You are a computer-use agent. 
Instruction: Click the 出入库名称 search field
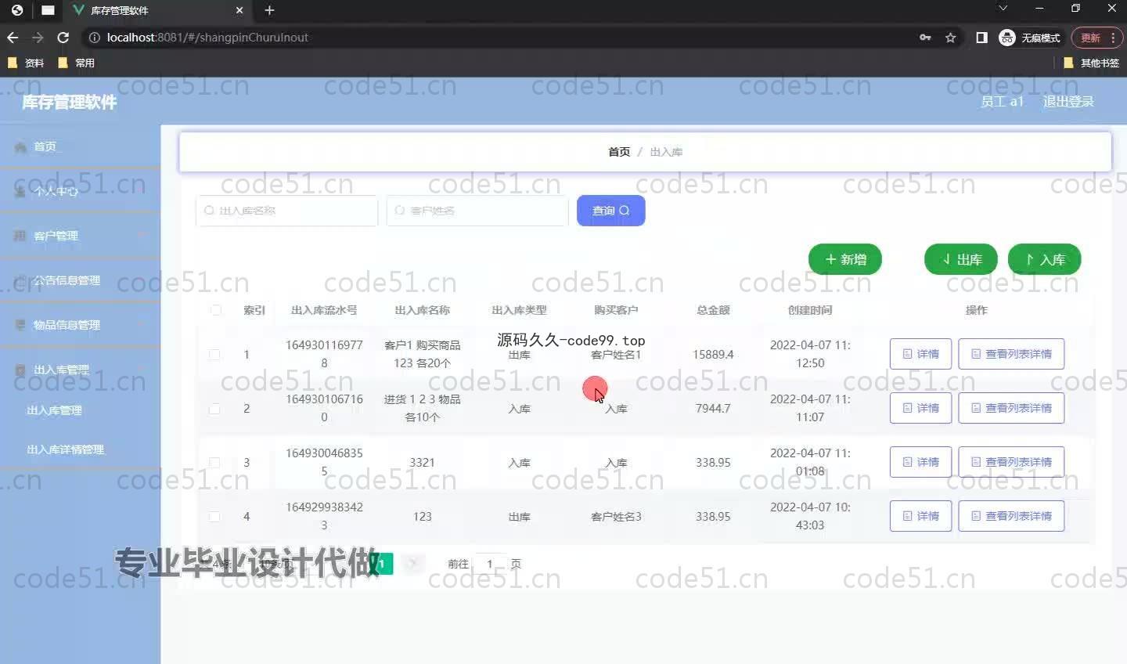[287, 211]
